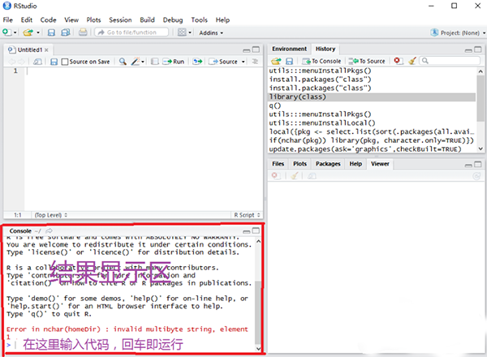This screenshot has width=487, height=357.
Task: Click Find/Replace magnifier icon
Action: 123,62
